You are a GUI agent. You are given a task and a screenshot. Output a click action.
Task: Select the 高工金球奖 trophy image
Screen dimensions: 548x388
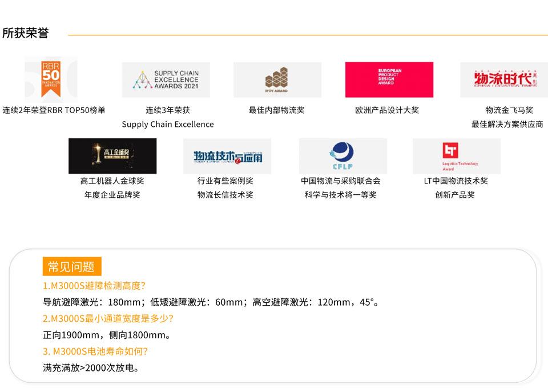112,156
